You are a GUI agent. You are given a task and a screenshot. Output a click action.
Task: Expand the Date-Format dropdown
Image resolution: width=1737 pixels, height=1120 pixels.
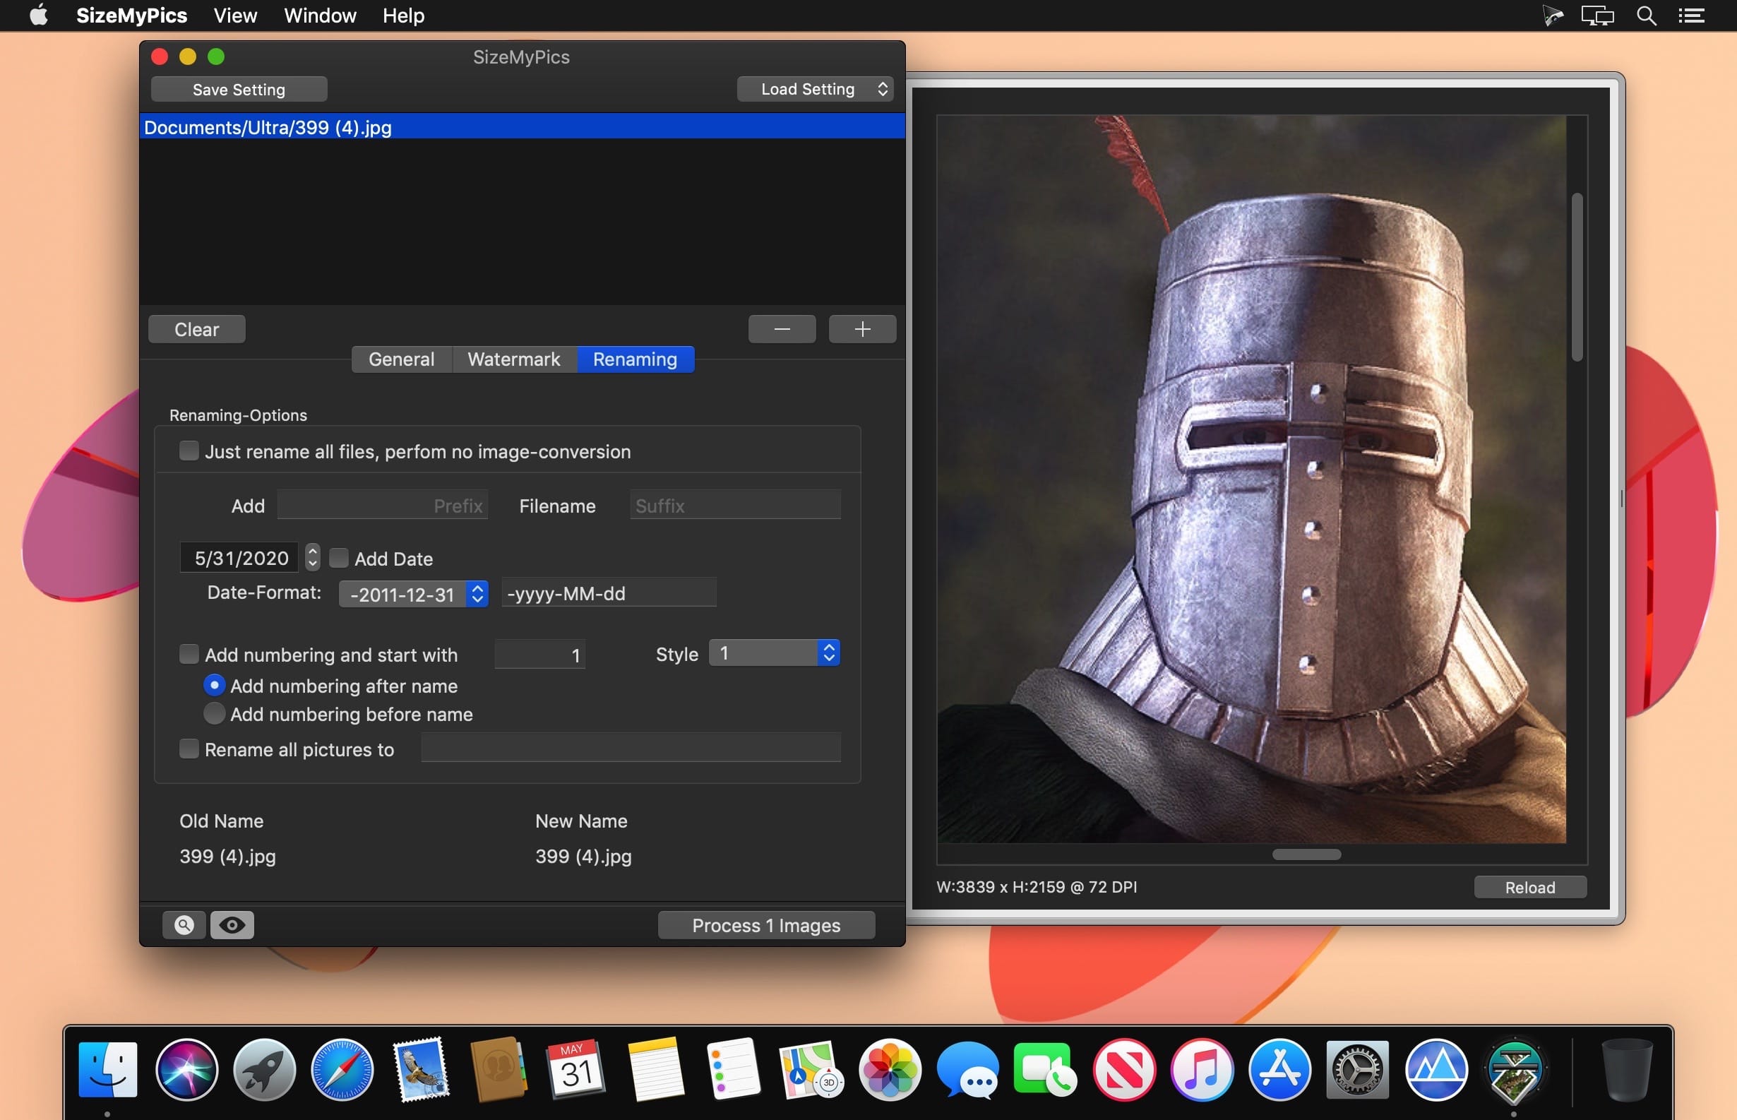point(413,594)
